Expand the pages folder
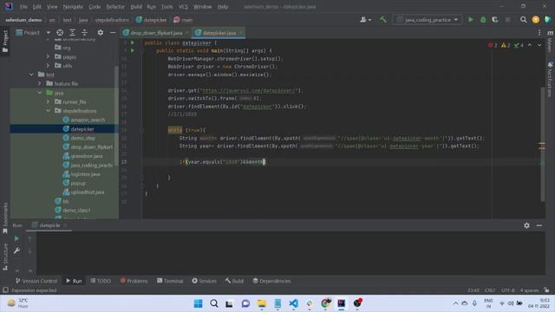This screenshot has height=312, width=555. (48, 56)
